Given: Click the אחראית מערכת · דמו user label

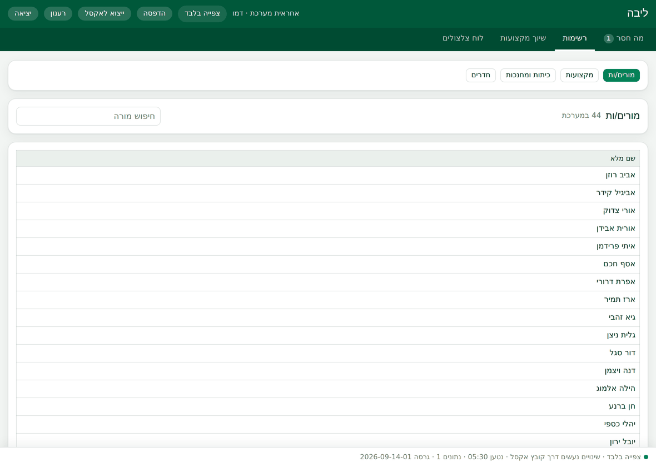Looking at the screenshot, I should [266, 13].
